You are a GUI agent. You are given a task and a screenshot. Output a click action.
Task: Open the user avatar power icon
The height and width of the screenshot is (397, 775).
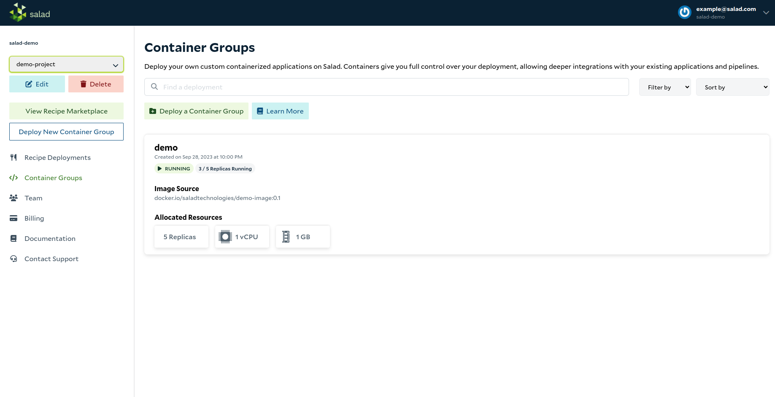pos(684,13)
